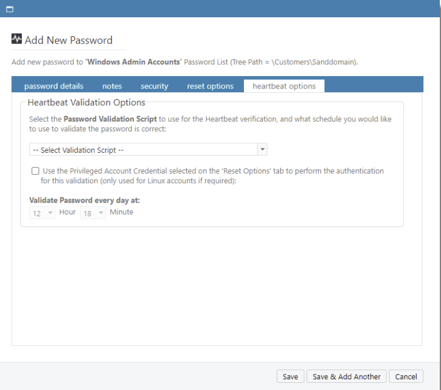Click the heartbeat pulse icon beside the title
Viewport: 441px width, 390px height.
17,40
